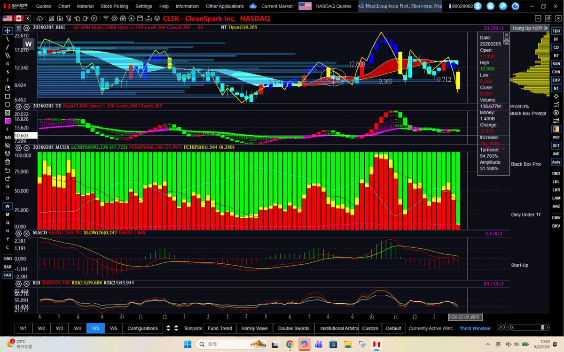564x352 pixels.
Task: Open the Stock Picking menu
Action: tap(114, 6)
